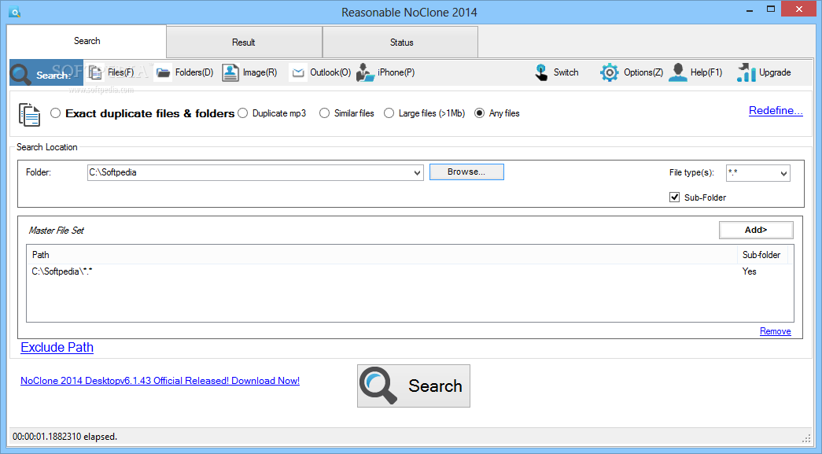Open the NoClone 2014 download link
This screenshot has width=822, height=454.
(160, 381)
